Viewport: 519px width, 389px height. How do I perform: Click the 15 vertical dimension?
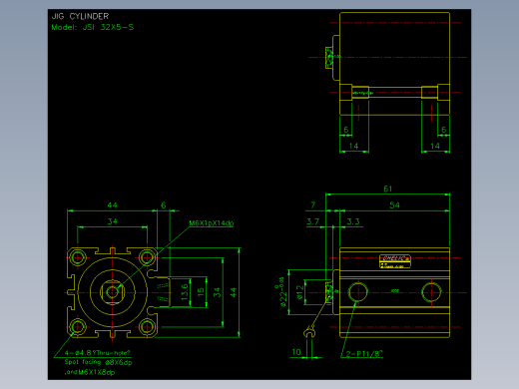201,292
